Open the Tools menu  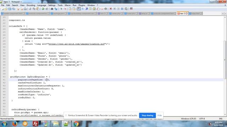[x=60, y=5]
